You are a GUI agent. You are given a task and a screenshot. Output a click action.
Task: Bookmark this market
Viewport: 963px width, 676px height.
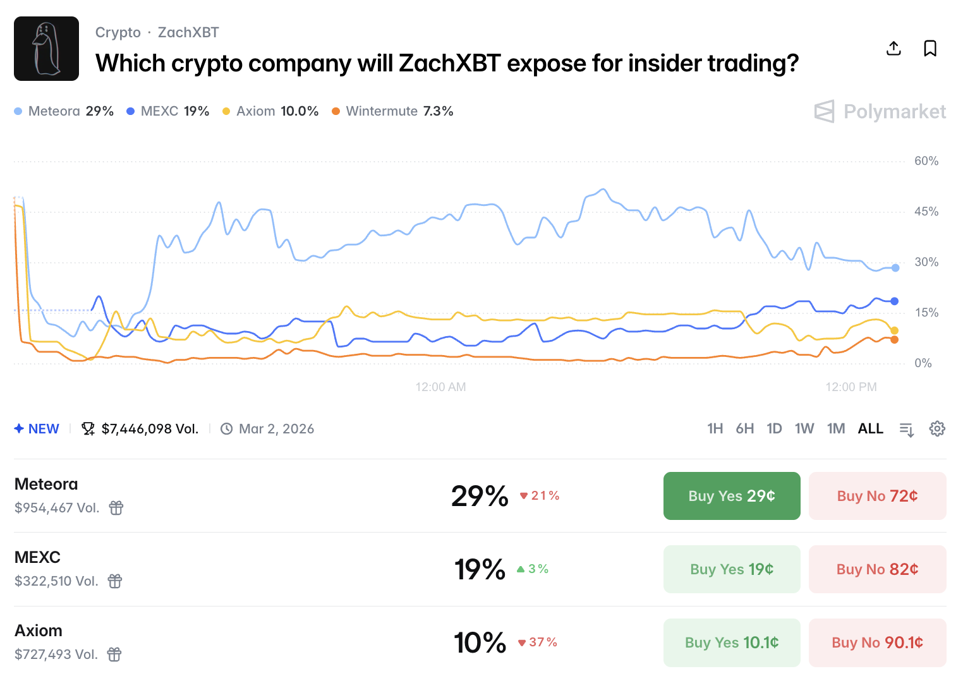click(x=930, y=48)
